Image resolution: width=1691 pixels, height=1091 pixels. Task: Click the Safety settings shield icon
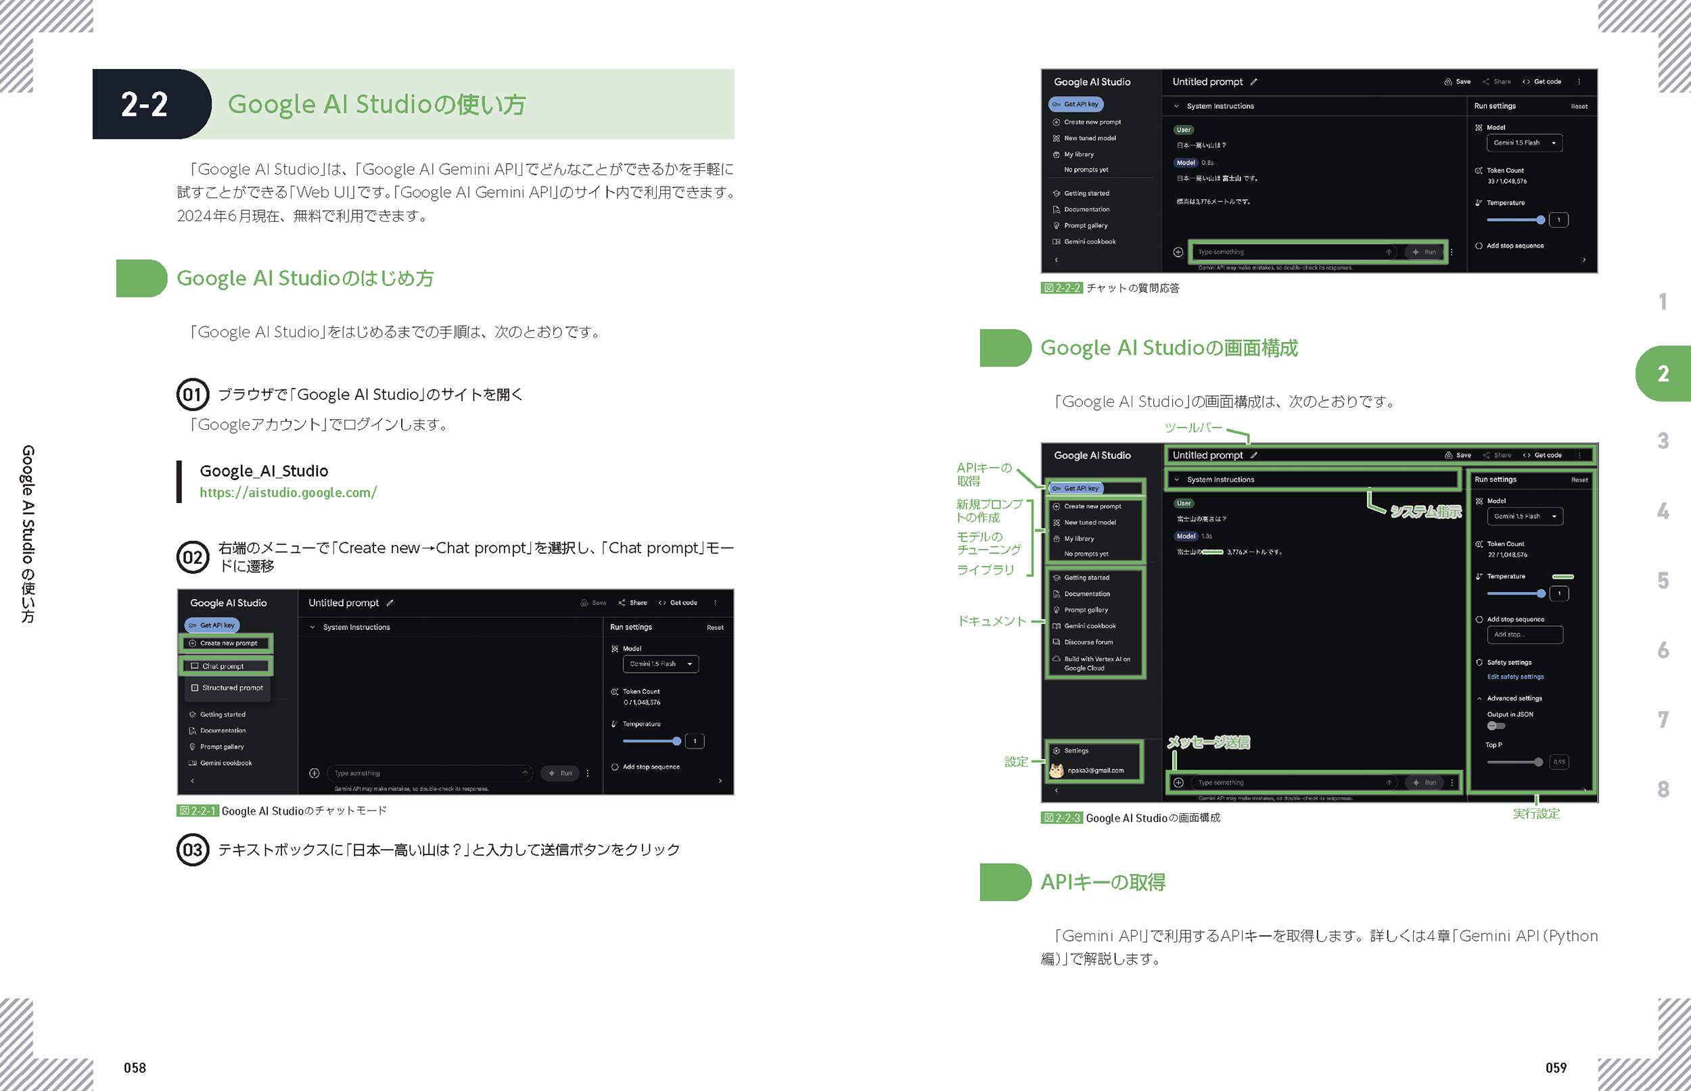coord(1479,662)
